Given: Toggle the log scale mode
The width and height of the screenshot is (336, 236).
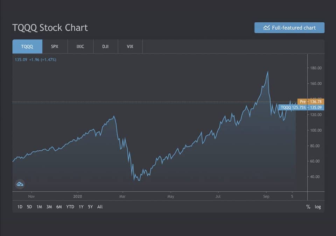Looking at the screenshot, I should pyautogui.click(x=318, y=207).
